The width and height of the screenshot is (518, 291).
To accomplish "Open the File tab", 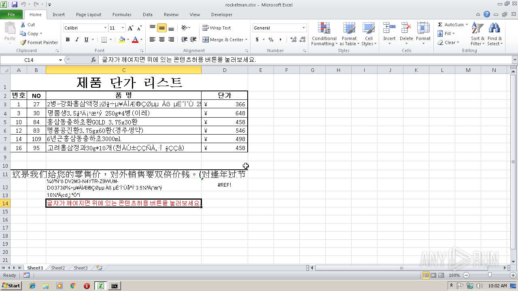I will 11,15.
